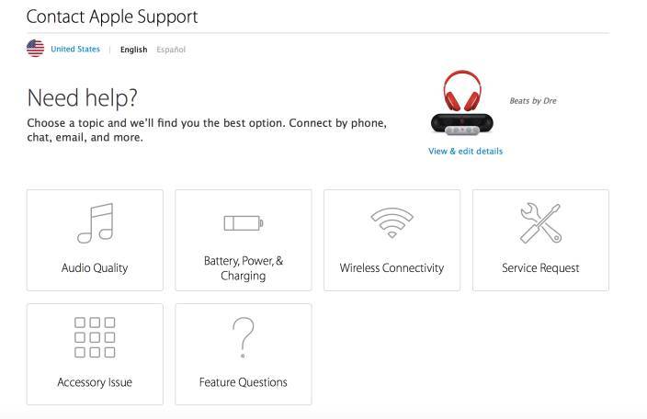Select the English language option
This screenshot has height=419, width=647.
click(133, 50)
